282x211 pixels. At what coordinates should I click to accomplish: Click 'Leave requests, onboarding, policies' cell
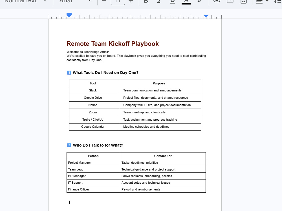pyautogui.click(x=163, y=176)
